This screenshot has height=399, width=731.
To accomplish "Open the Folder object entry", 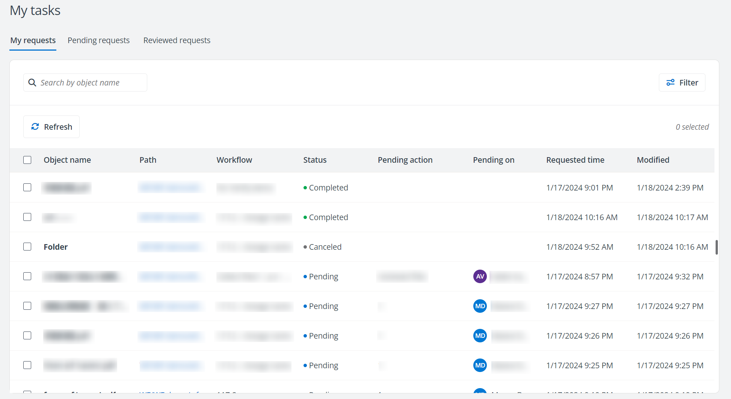I will [56, 247].
